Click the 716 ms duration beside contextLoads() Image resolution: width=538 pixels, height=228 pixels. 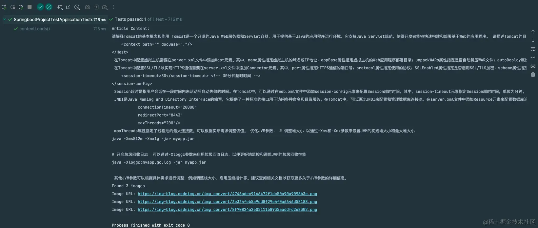click(x=100, y=29)
